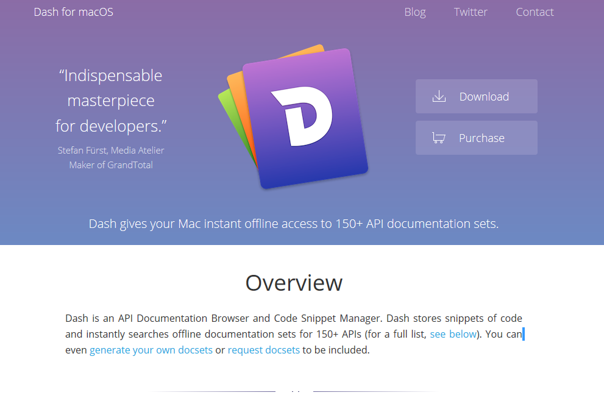The image size is (604, 398).
Task: Click the 'Overview' heading
Action: (294, 283)
